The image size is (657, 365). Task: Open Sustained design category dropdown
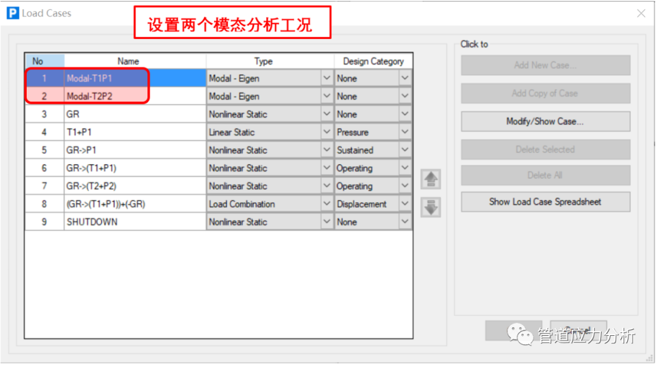point(405,150)
